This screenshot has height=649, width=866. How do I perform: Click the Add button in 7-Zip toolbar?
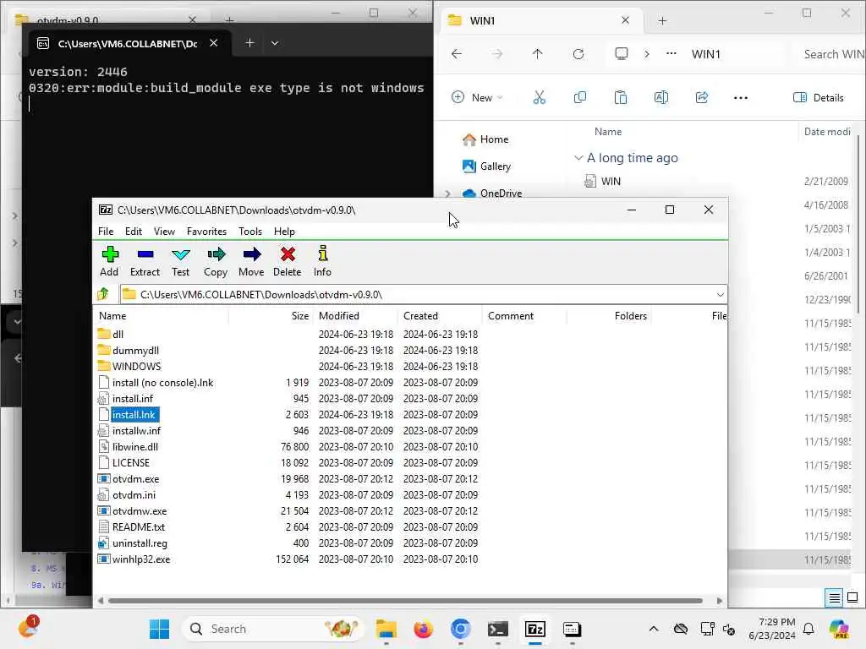tap(109, 261)
